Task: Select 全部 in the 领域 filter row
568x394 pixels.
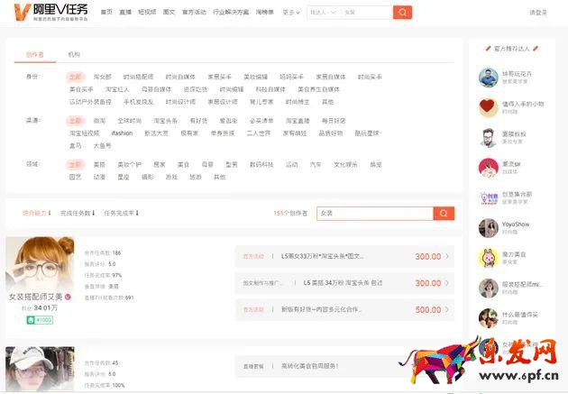Action: click(75, 164)
